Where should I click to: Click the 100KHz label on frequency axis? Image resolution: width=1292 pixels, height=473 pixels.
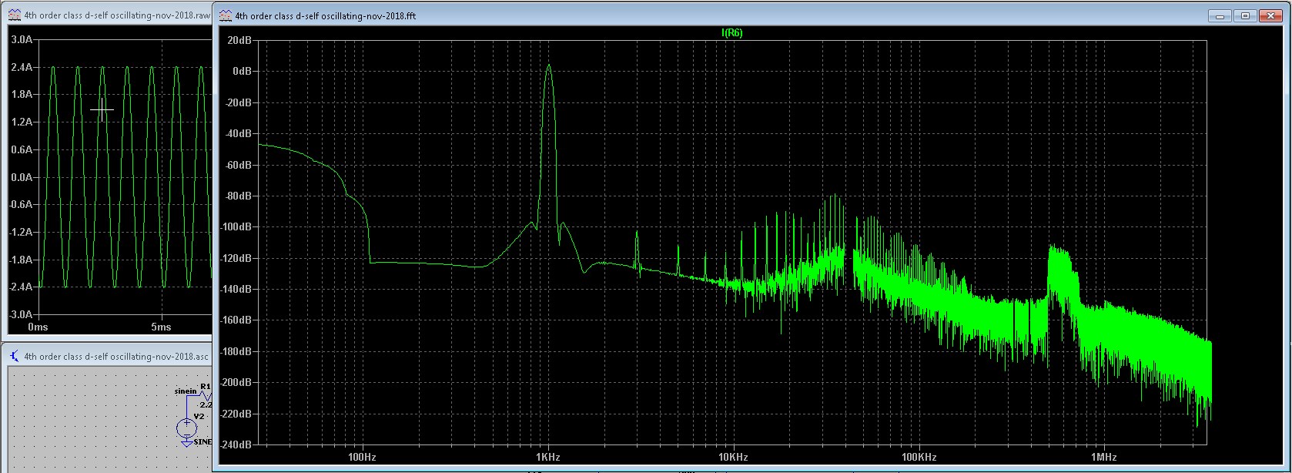[919, 457]
